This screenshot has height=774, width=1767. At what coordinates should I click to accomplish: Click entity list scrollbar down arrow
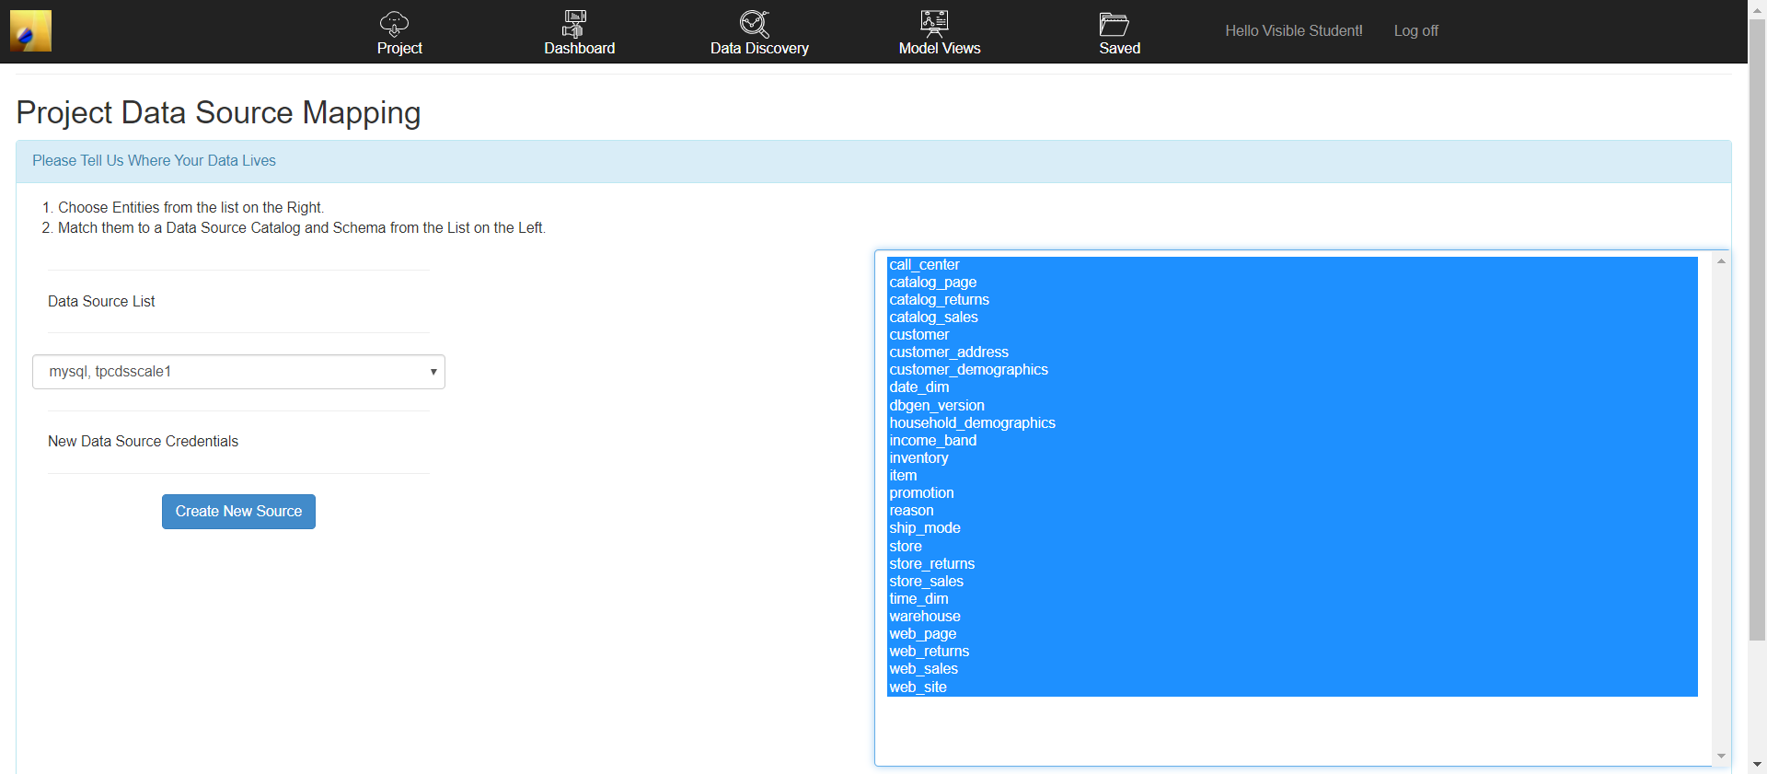click(x=1721, y=757)
